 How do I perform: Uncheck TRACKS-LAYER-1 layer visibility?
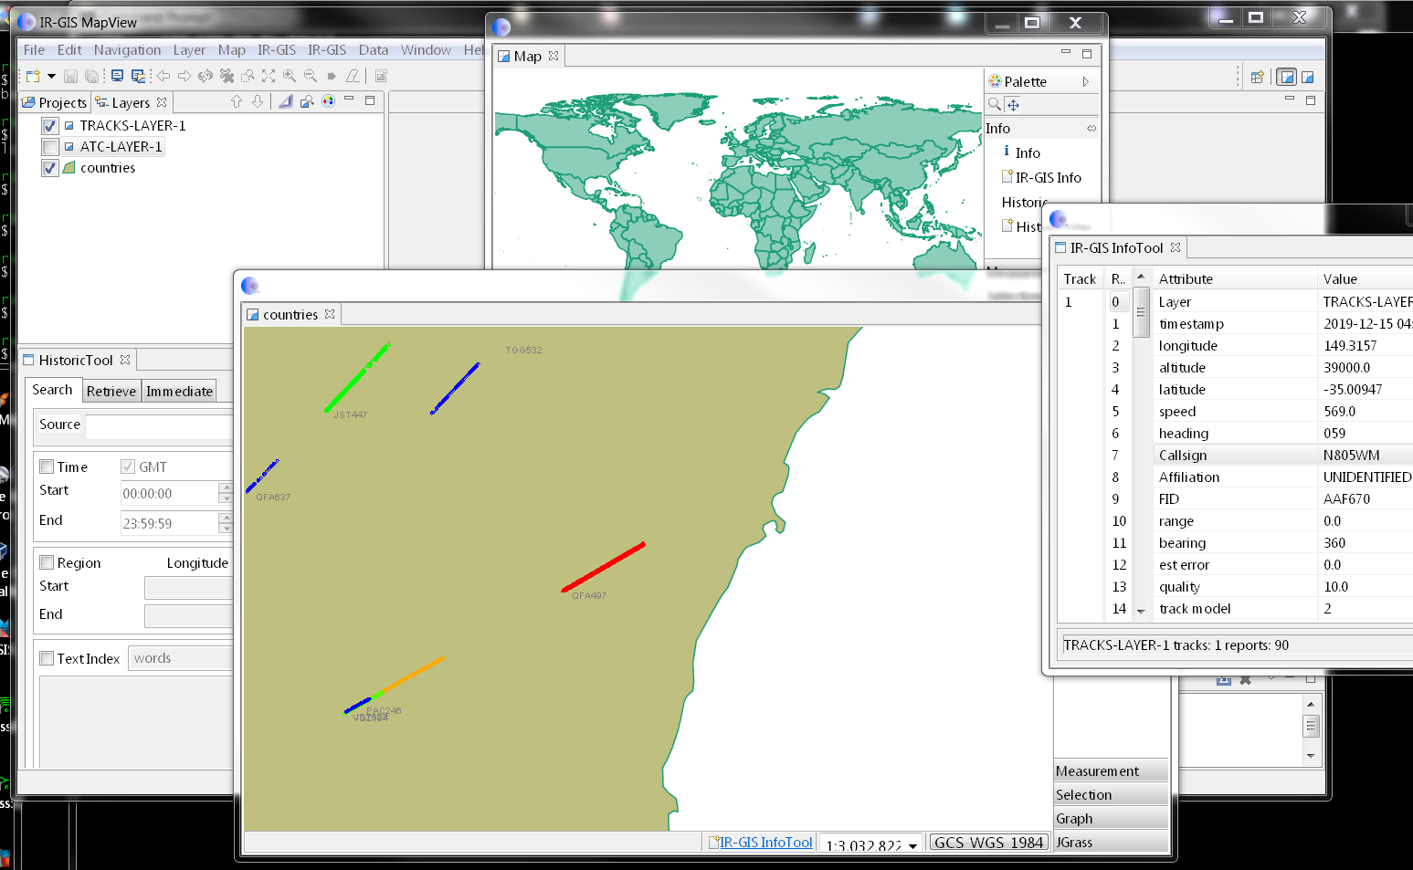50,126
